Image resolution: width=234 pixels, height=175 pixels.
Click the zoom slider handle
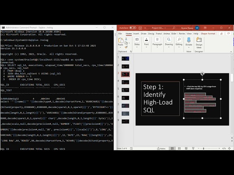204,148
